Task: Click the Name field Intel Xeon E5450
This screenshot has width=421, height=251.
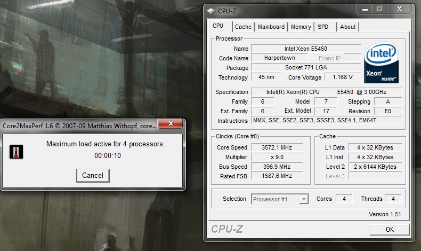Action: [x=306, y=49]
